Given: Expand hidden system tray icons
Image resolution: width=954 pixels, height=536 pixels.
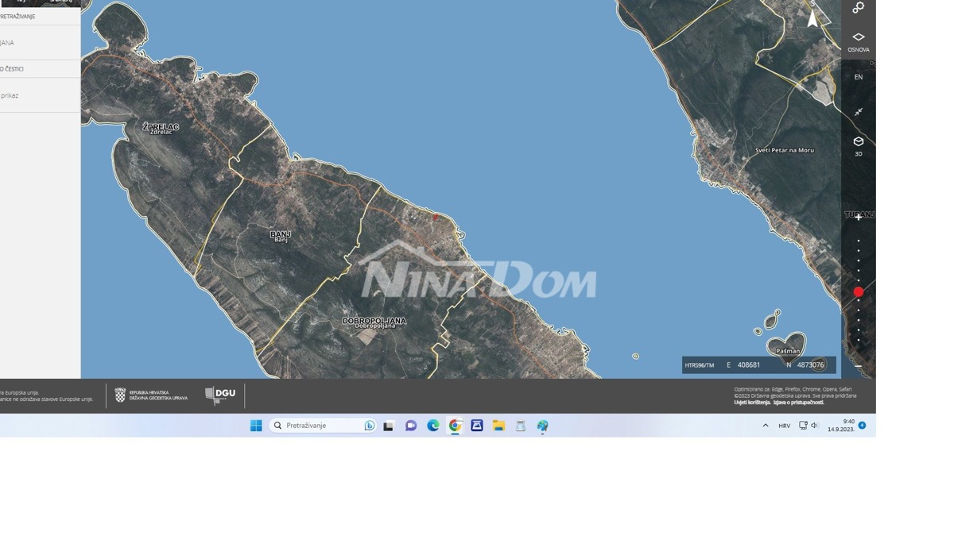Looking at the screenshot, I should click(764, 425).
